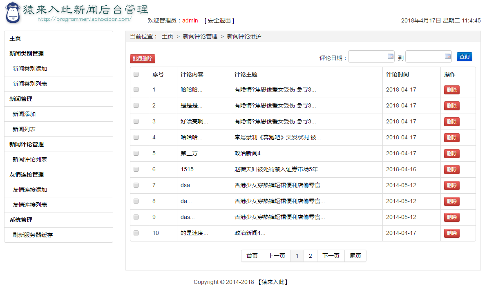Select 新闻类别管理 sidebar section

click(58, 54)
